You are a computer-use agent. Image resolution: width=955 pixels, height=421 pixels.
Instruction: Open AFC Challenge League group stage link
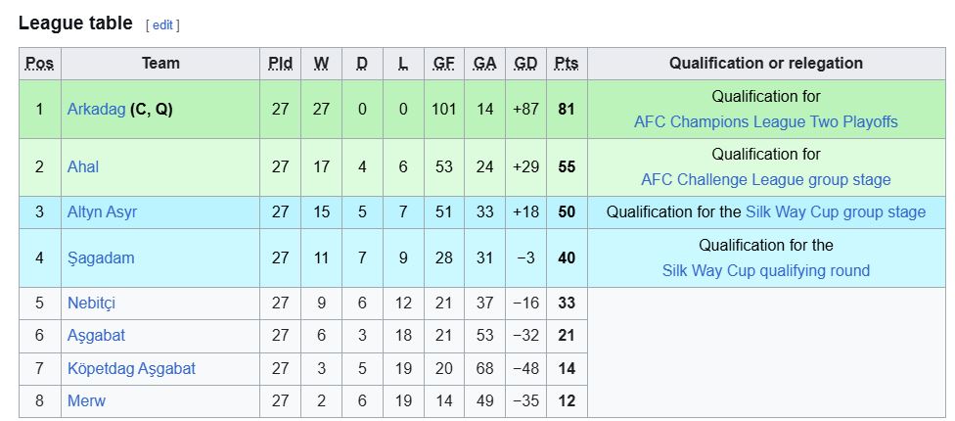click(765, 180)
